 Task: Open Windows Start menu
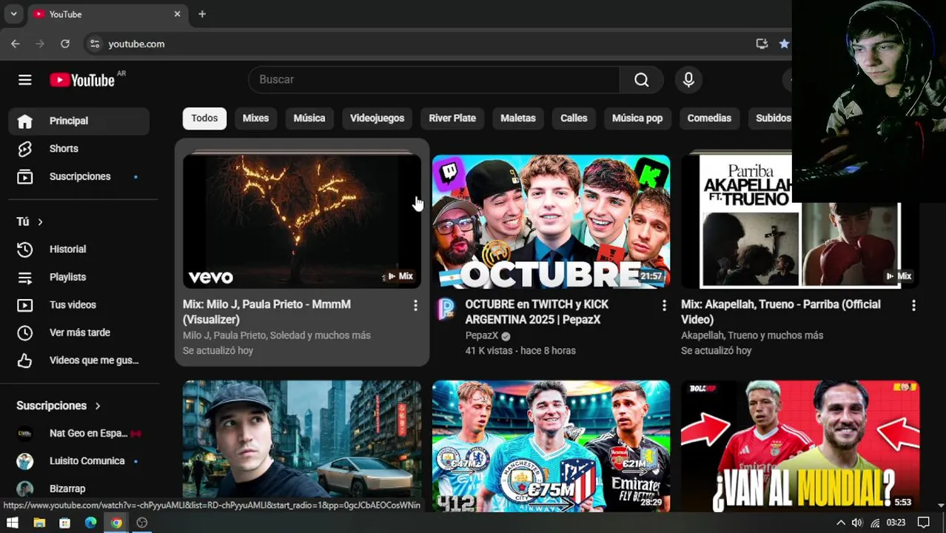click(x=13, y=523)
